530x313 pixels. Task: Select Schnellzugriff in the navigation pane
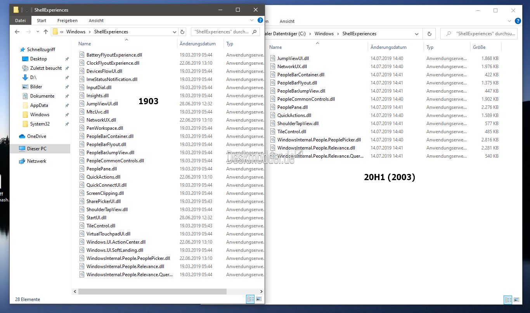[x=41, y=50]
